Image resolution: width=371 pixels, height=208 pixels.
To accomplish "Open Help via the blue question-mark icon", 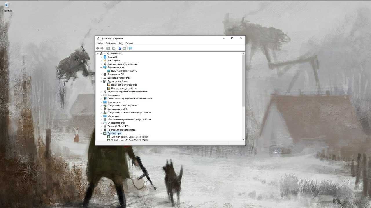I will (120, 48).
